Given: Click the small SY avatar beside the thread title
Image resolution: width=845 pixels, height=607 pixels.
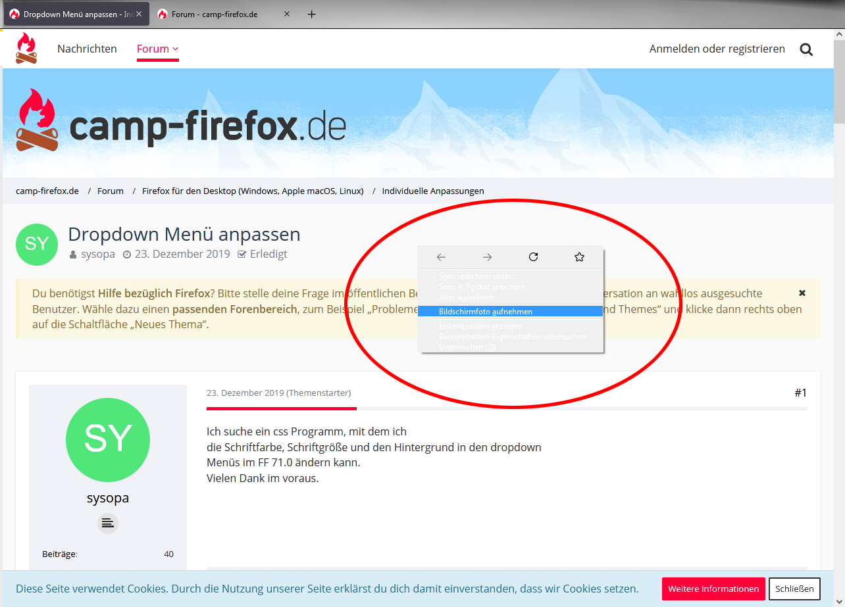Looking at the screenshot, I should pyautogui.click(x=37, y=245).
